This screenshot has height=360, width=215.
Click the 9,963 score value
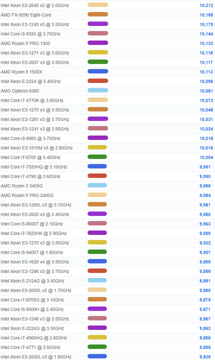205,224
